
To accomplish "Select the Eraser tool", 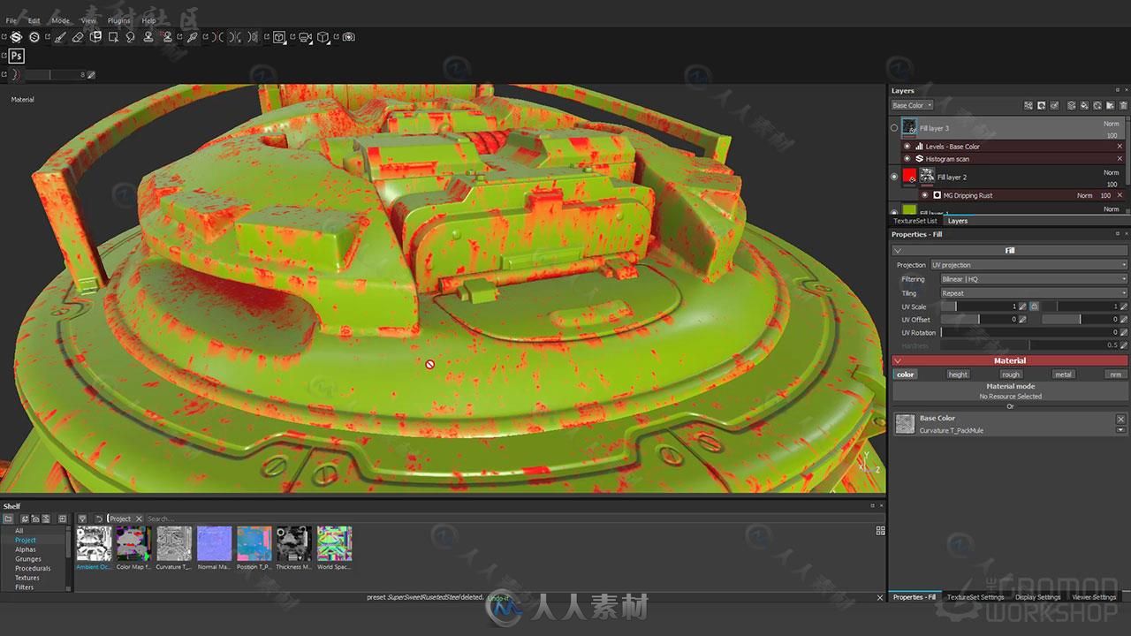I will tap(77, 37).
